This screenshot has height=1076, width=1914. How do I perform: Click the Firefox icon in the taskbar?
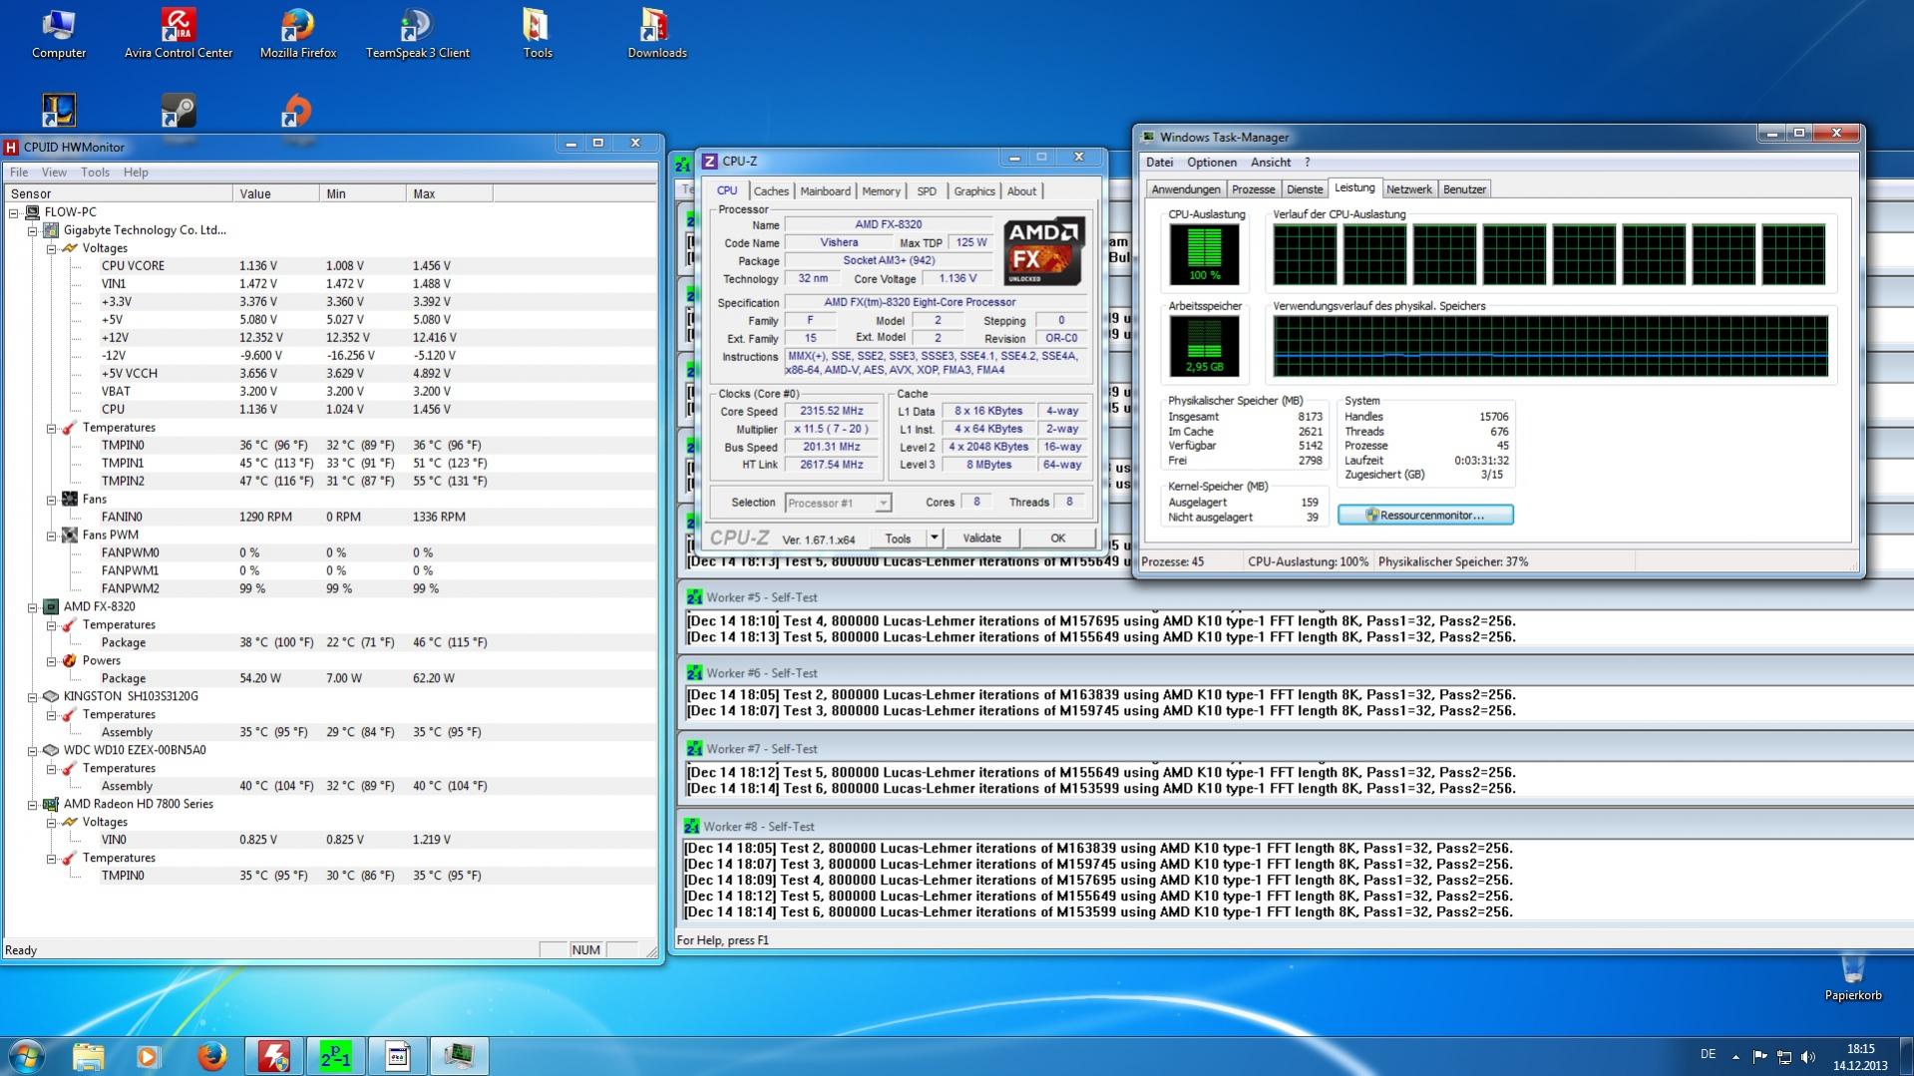pos(211,1056)
